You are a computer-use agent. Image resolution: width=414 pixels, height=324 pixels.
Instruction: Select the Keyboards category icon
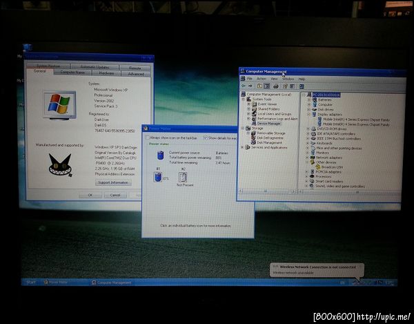[x=313, y=143]
